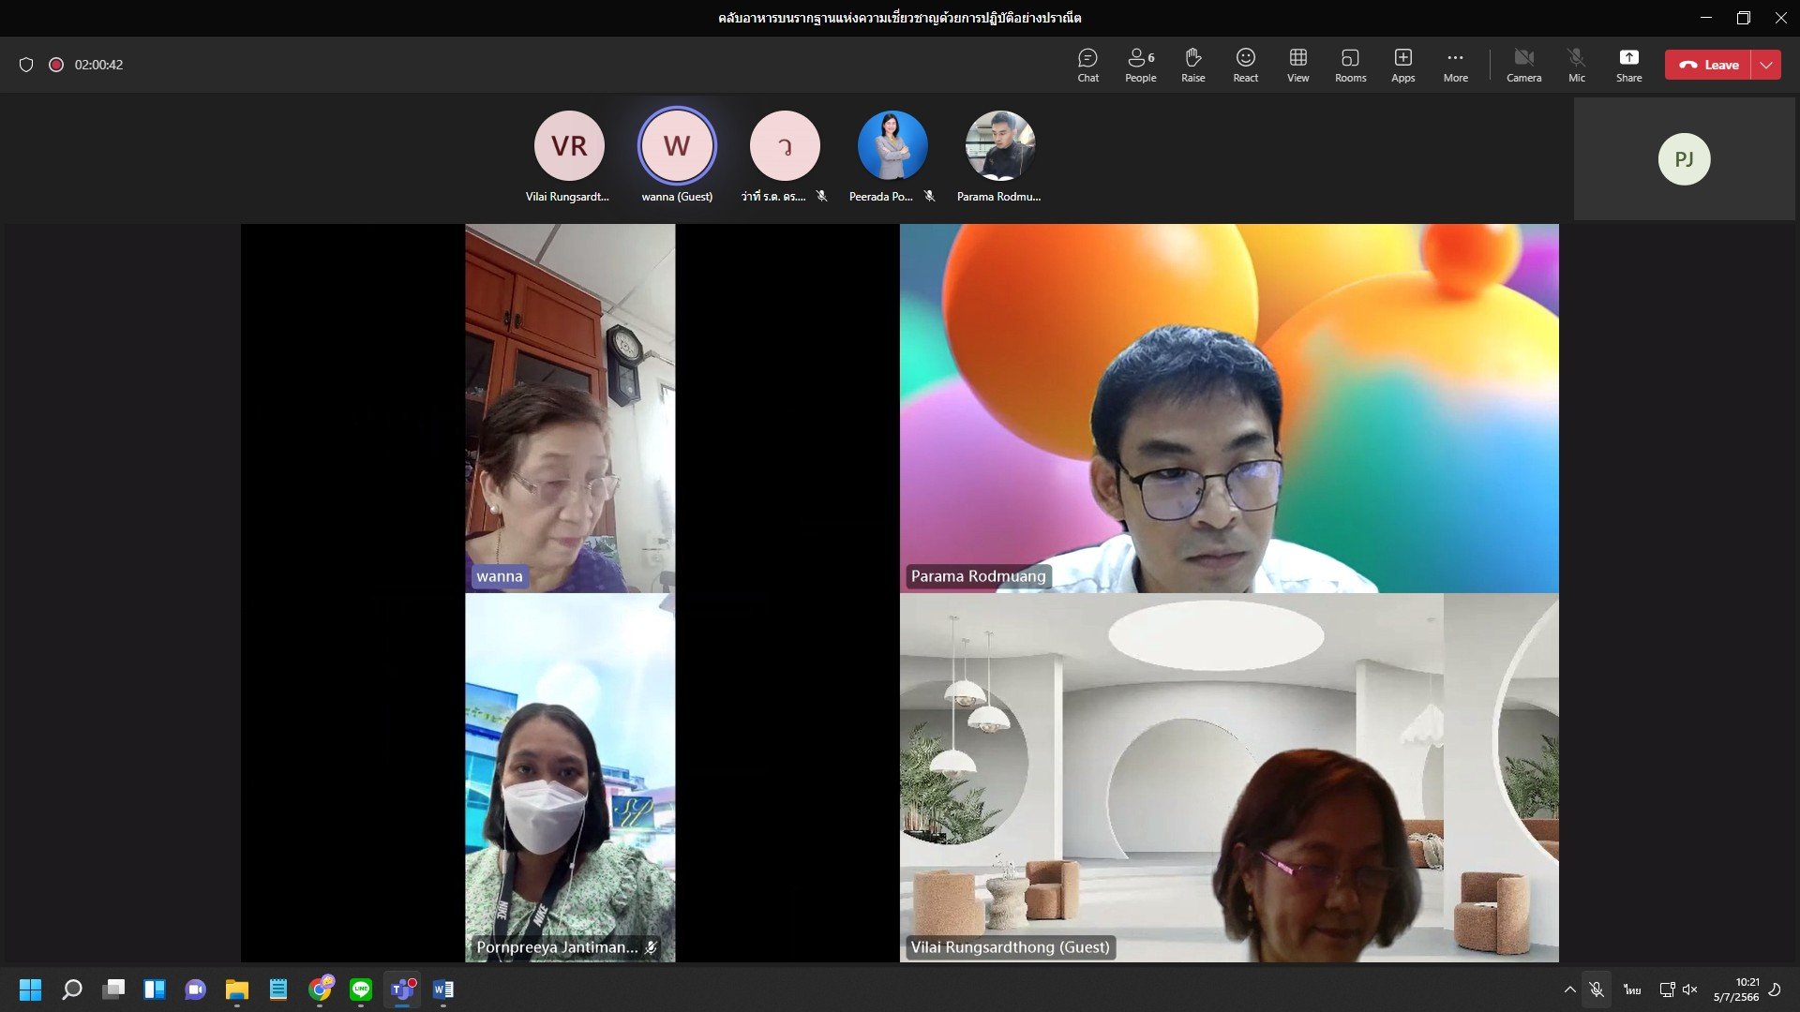Screen dimensions: 1800x1012
Task: Click the shield privacy icon
Action: coord(26,65)
